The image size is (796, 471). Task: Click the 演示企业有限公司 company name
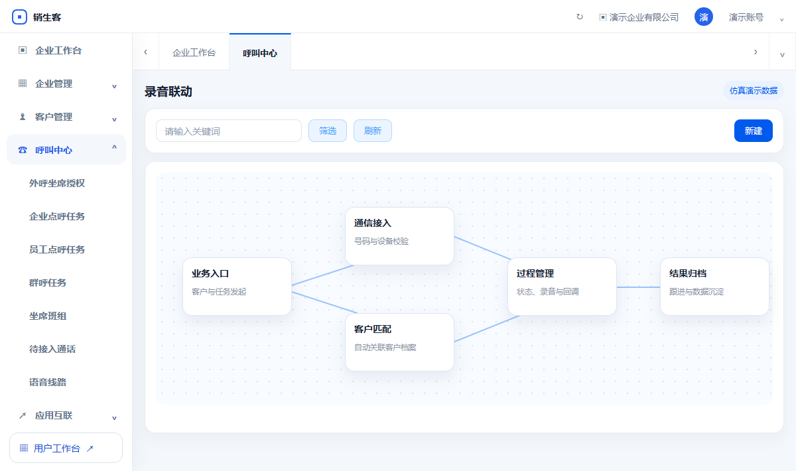(x=644, y=17)
